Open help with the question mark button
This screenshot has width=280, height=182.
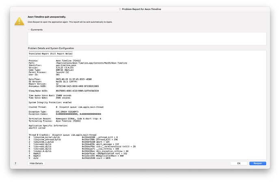(15, 163)
